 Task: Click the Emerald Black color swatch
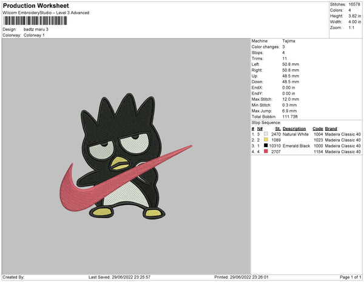tap(266, 145)
